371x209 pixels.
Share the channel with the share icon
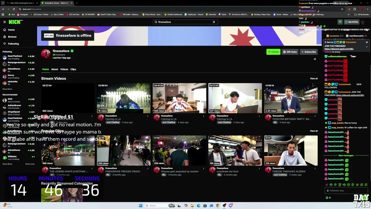click(x=315, y=59)
